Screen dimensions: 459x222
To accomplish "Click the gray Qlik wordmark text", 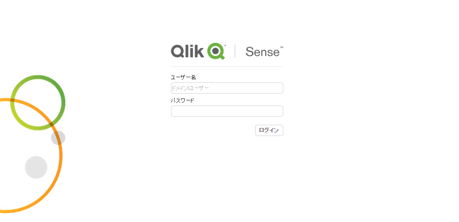I will (x=187, y=51).
